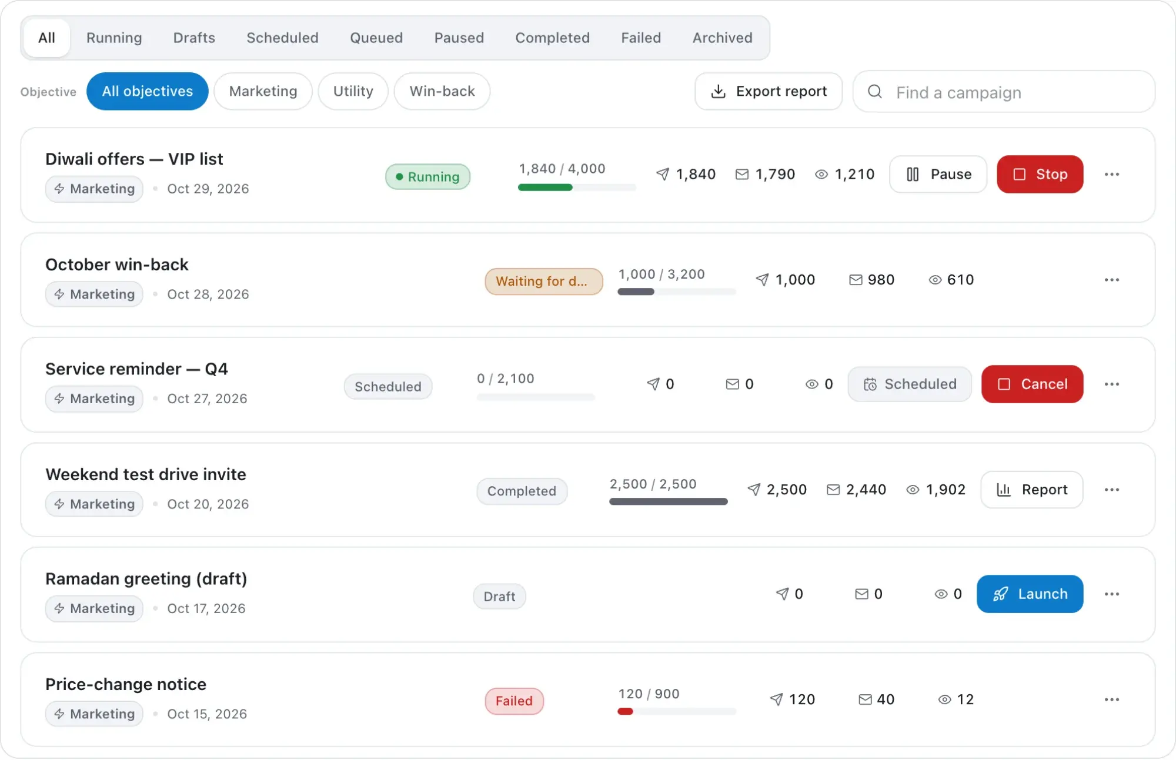
Task: Cancel the Service reminder Q4 campaign
Action: [x=1032, y=384]
